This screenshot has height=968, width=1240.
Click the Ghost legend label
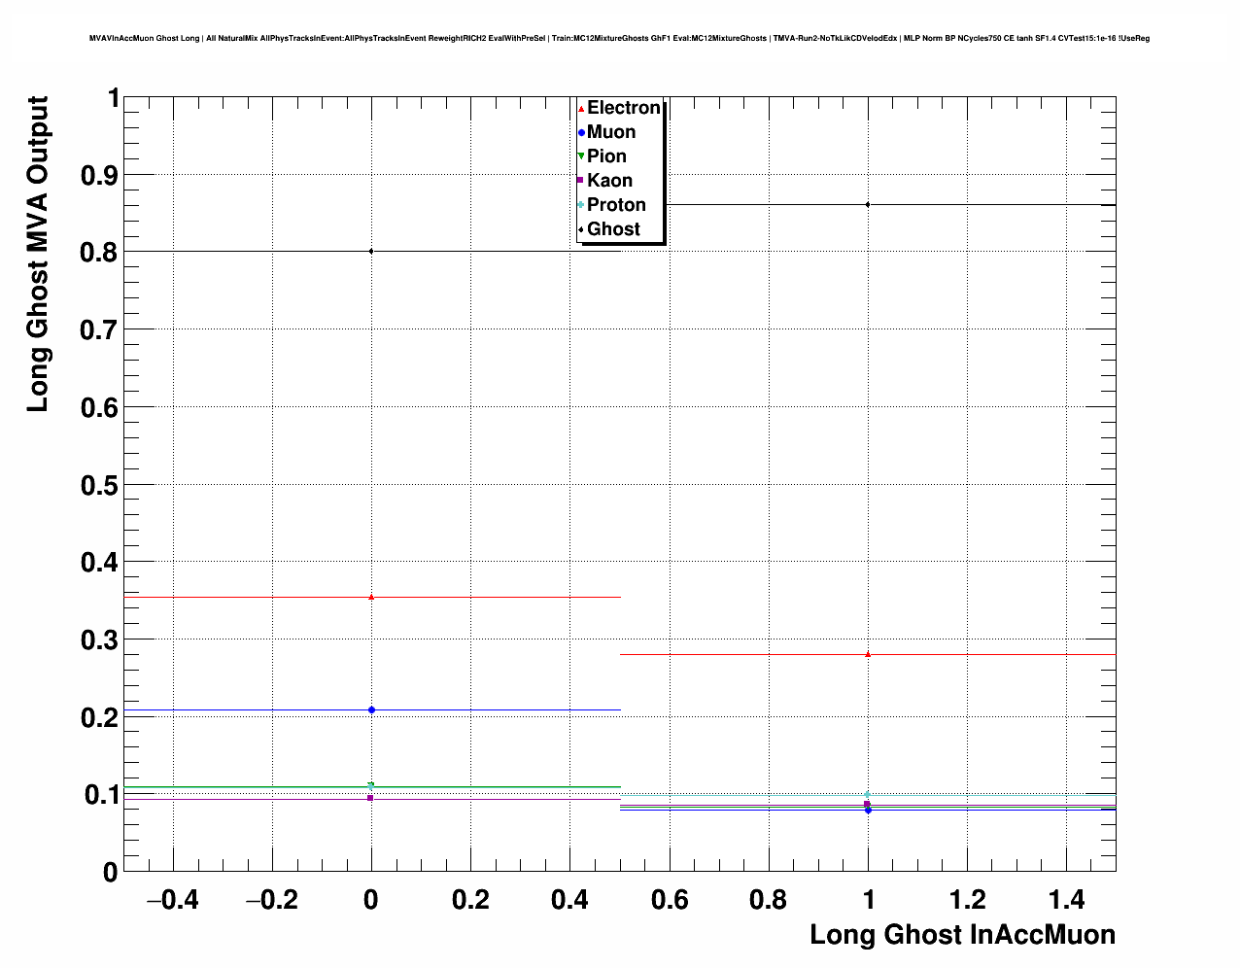pos(613,229)
